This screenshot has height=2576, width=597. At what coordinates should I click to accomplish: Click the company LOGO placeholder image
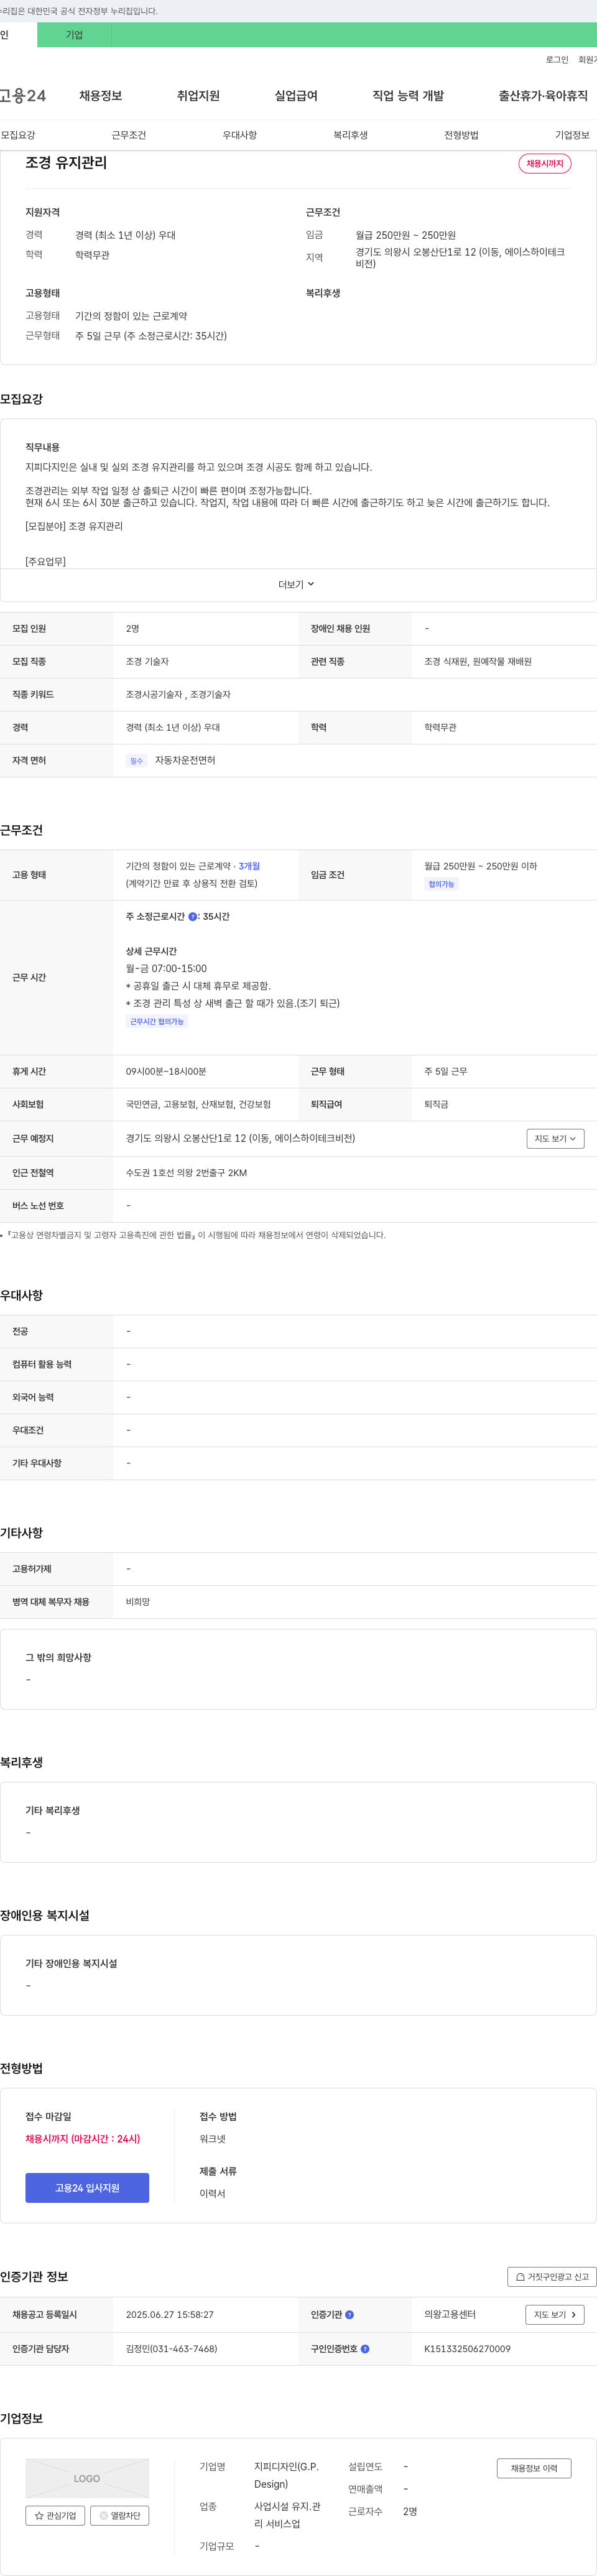[x=87, y=2479]
